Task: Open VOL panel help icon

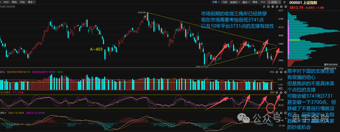Action: click(281, 72)
